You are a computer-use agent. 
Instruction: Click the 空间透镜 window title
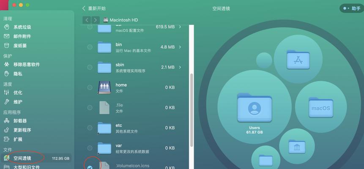pos(221,8)
